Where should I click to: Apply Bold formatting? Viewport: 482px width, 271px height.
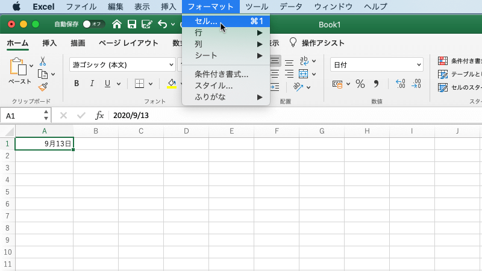(x=77, y=83)
